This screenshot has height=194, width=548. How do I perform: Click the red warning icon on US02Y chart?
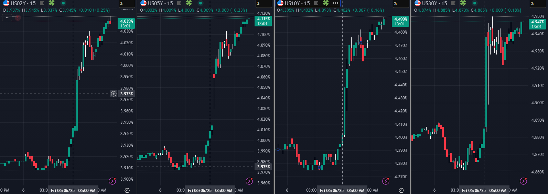click(18, 17)
